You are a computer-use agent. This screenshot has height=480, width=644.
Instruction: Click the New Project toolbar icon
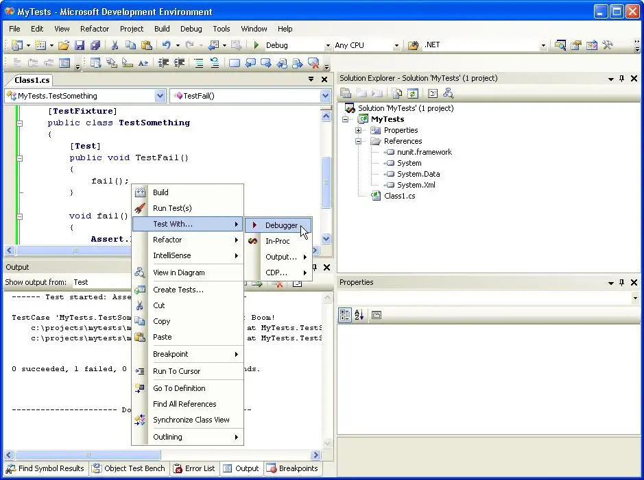tap(17, 45)
